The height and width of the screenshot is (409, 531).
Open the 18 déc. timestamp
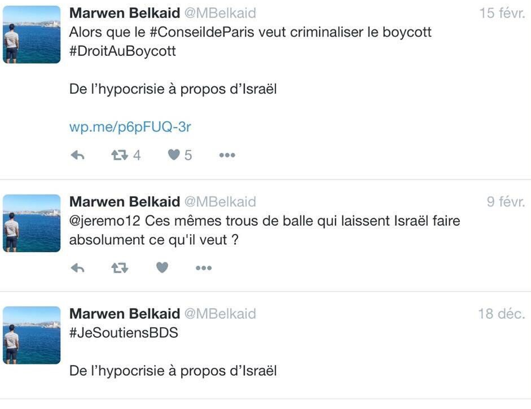[501, 314]
